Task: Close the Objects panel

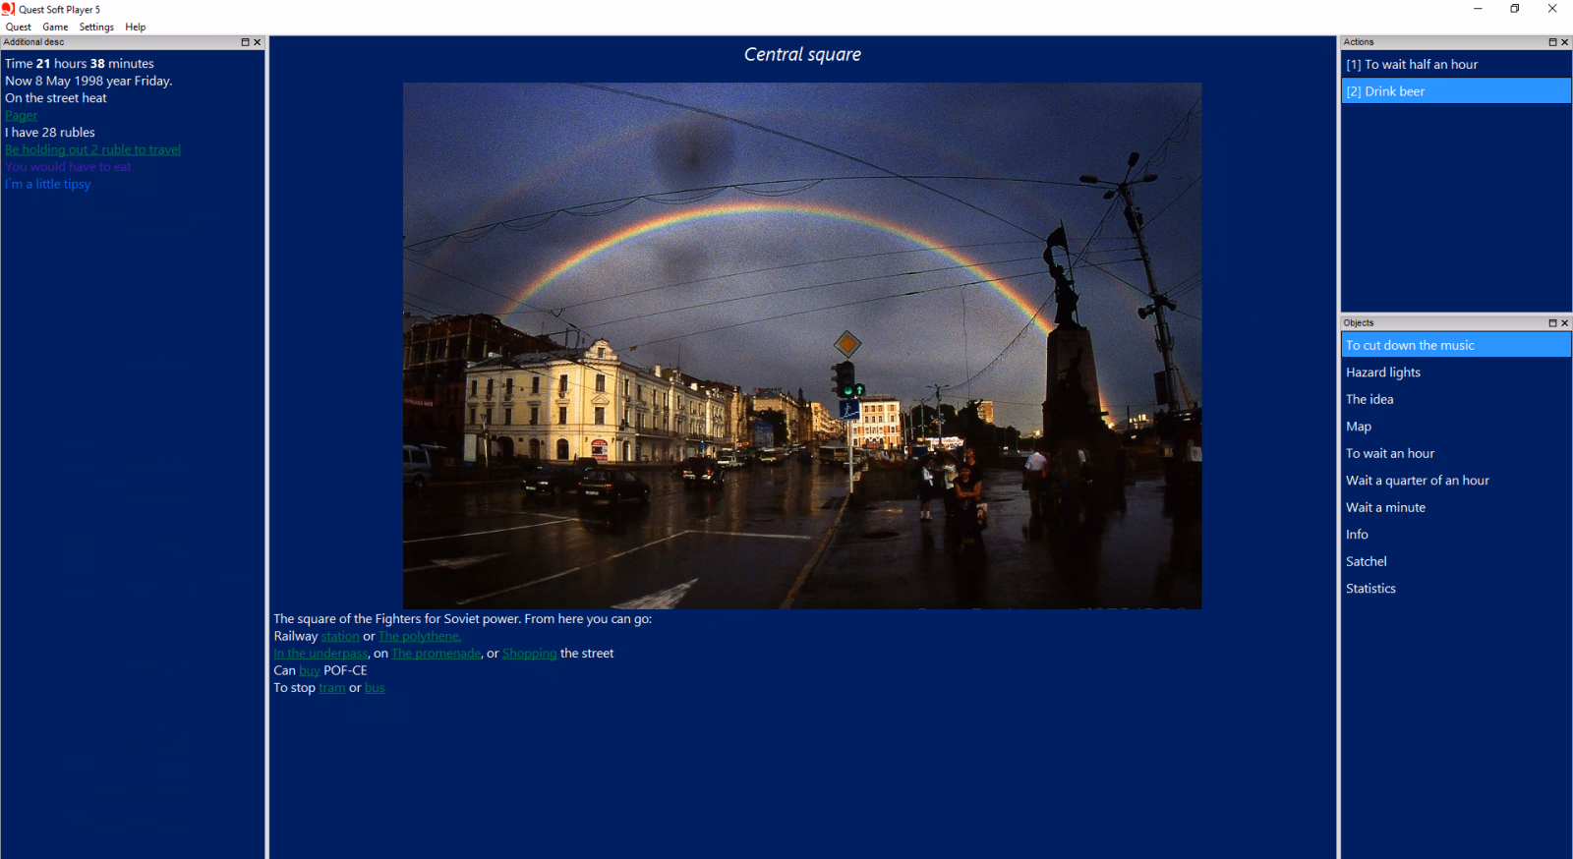Action: click(x=1565, y=322)
